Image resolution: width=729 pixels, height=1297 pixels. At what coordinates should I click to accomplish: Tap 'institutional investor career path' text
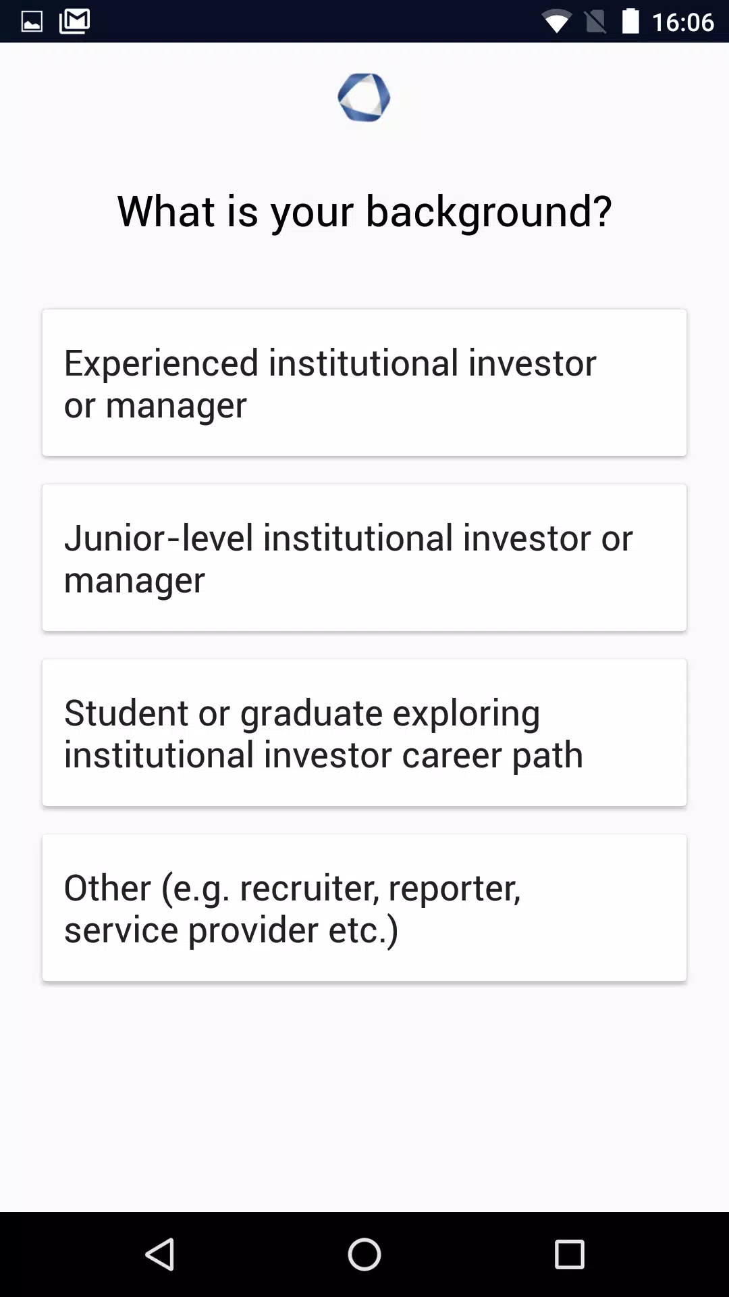pyautogui.click(x=323, y=755)
